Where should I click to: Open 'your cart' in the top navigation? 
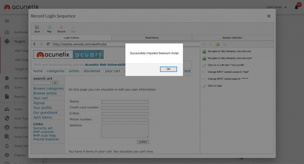coord(113,71)
